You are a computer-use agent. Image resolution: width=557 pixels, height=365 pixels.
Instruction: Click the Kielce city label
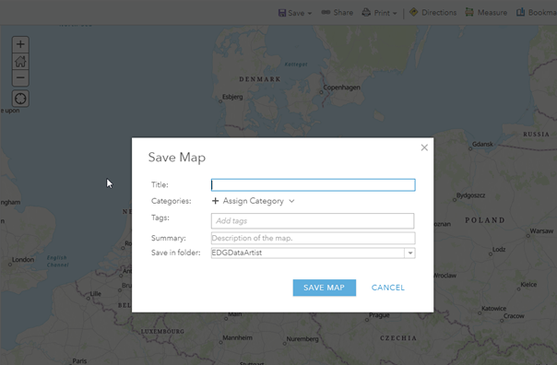(528, 285)
